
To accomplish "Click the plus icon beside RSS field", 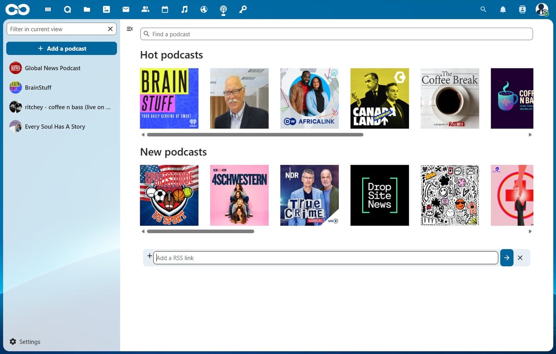I will click(149, 256).
